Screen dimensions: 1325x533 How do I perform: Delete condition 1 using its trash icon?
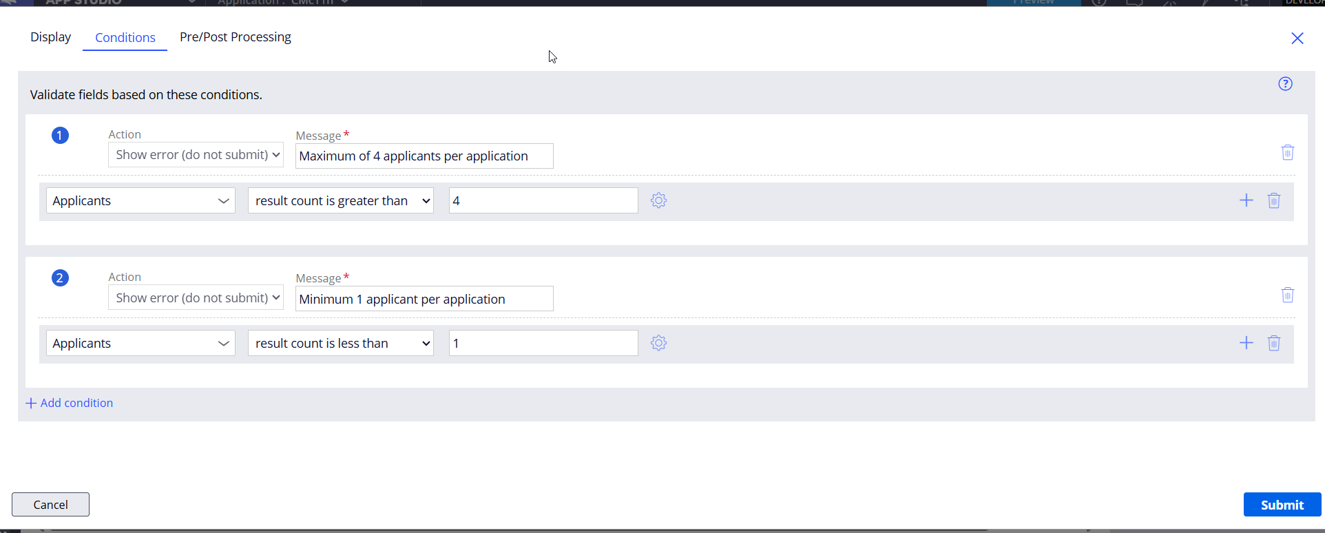pos(1288,152)
